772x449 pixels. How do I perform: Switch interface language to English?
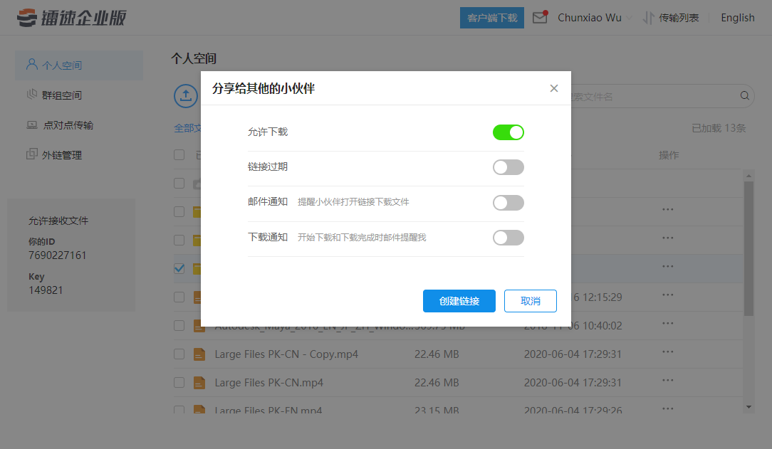737,17
